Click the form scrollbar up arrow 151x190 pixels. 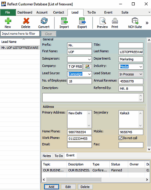(149, 40)
